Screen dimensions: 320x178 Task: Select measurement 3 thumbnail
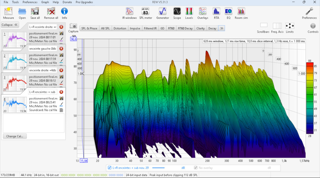pyautogui.click(x=15, y=83)
